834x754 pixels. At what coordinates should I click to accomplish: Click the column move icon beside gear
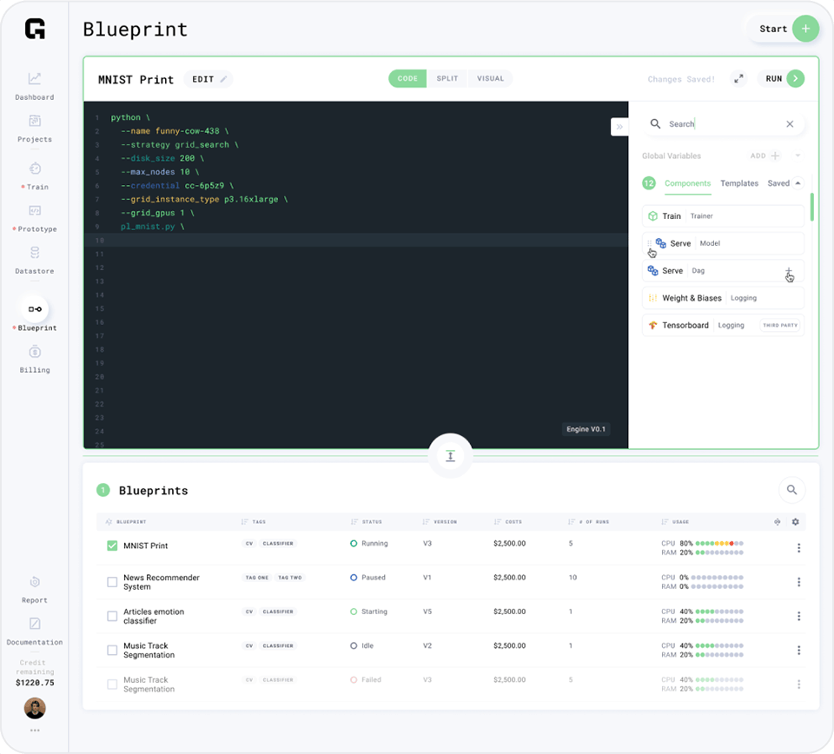(x=777, y=521)
